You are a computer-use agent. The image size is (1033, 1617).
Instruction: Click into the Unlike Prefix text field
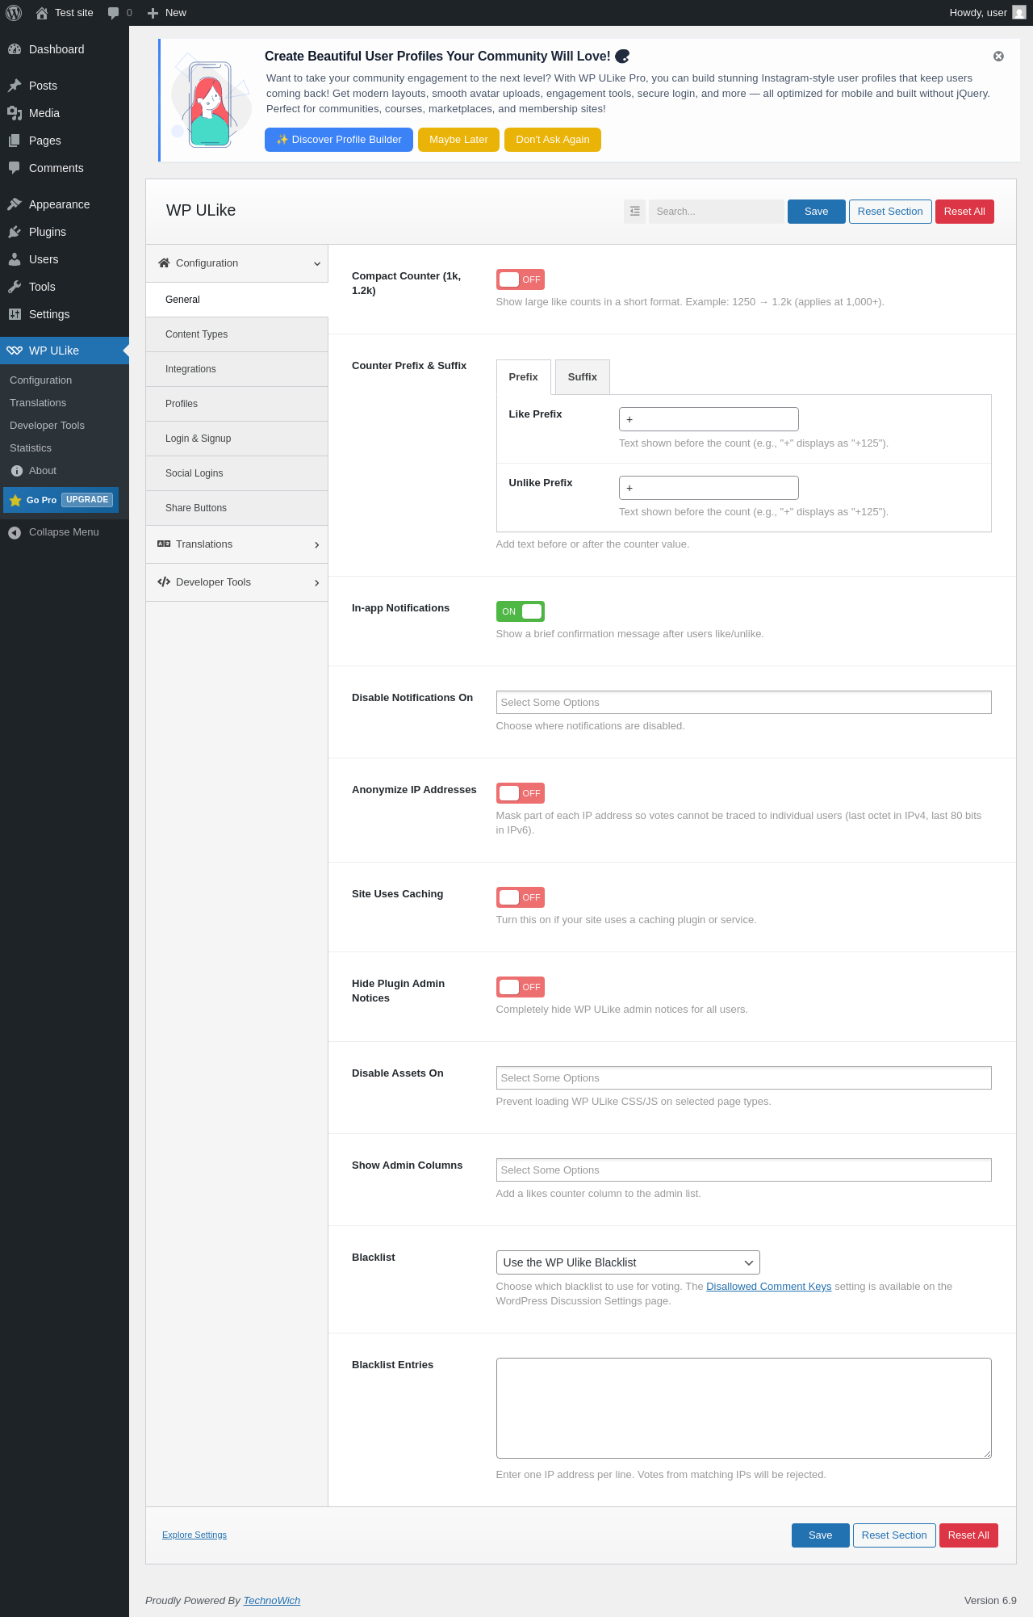709,488
